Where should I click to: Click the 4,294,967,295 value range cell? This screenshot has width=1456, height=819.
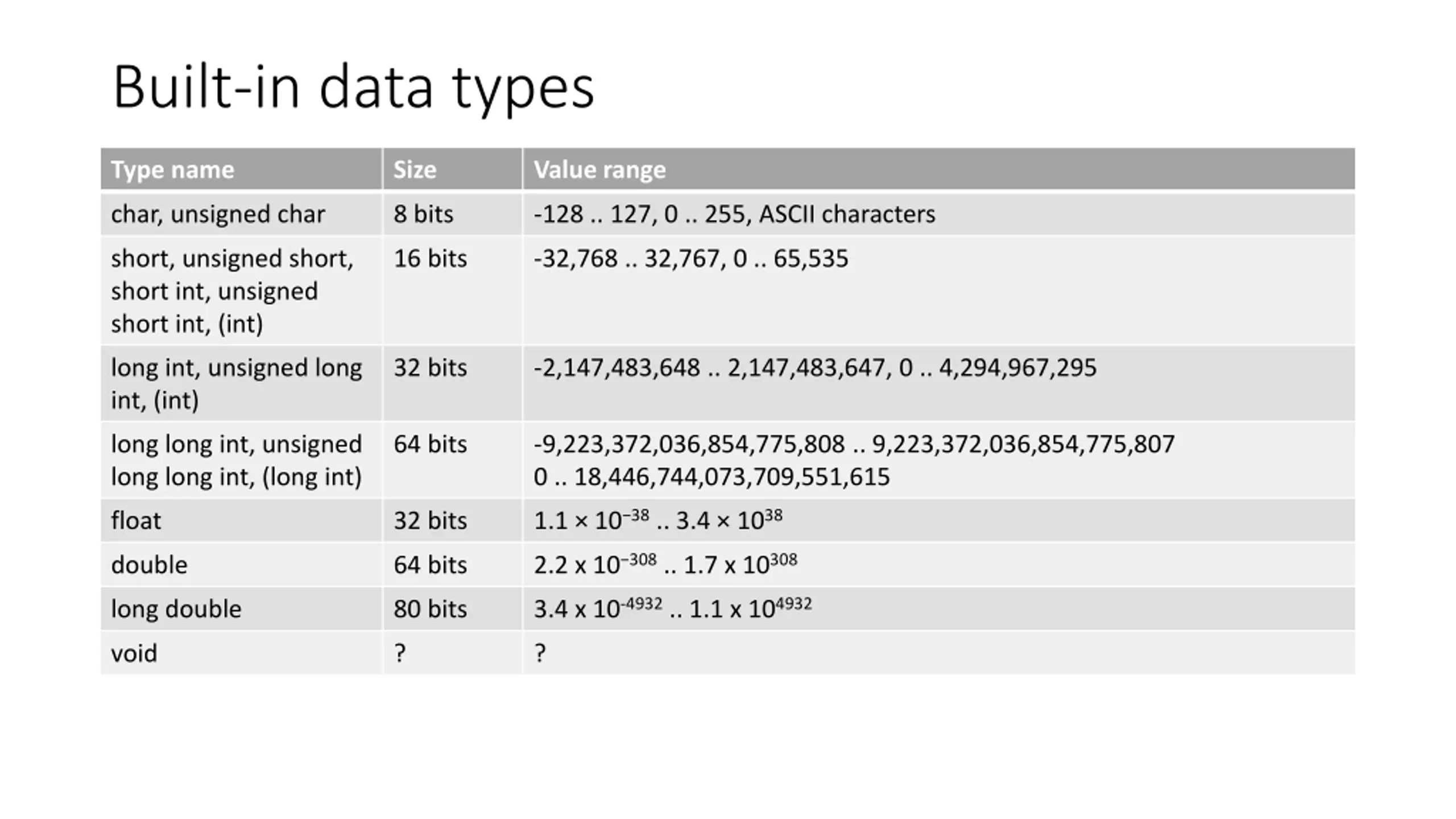(x=938, y=383)
